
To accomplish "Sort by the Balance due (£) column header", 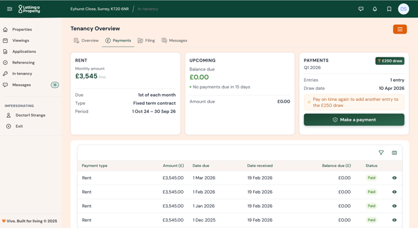I will pyautogui.click(x=336, y=166).
